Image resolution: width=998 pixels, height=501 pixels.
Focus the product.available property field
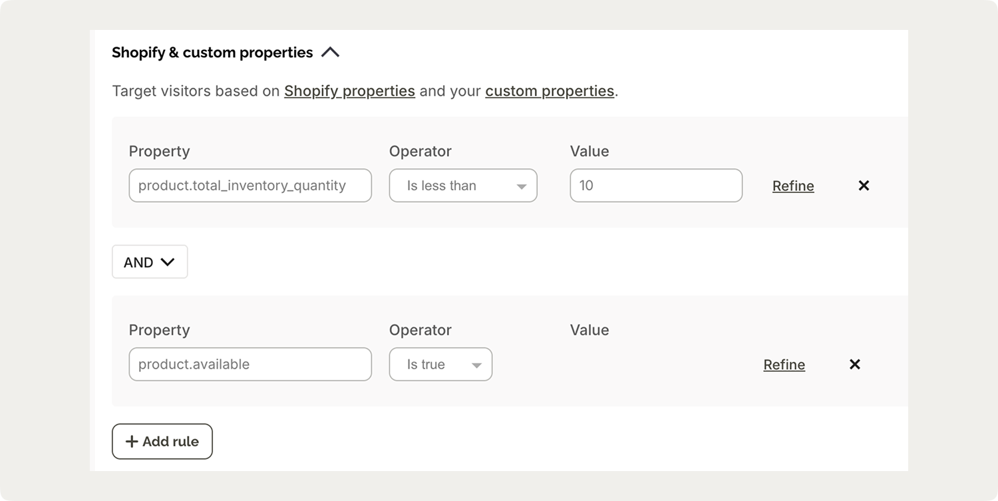(250, 365)
